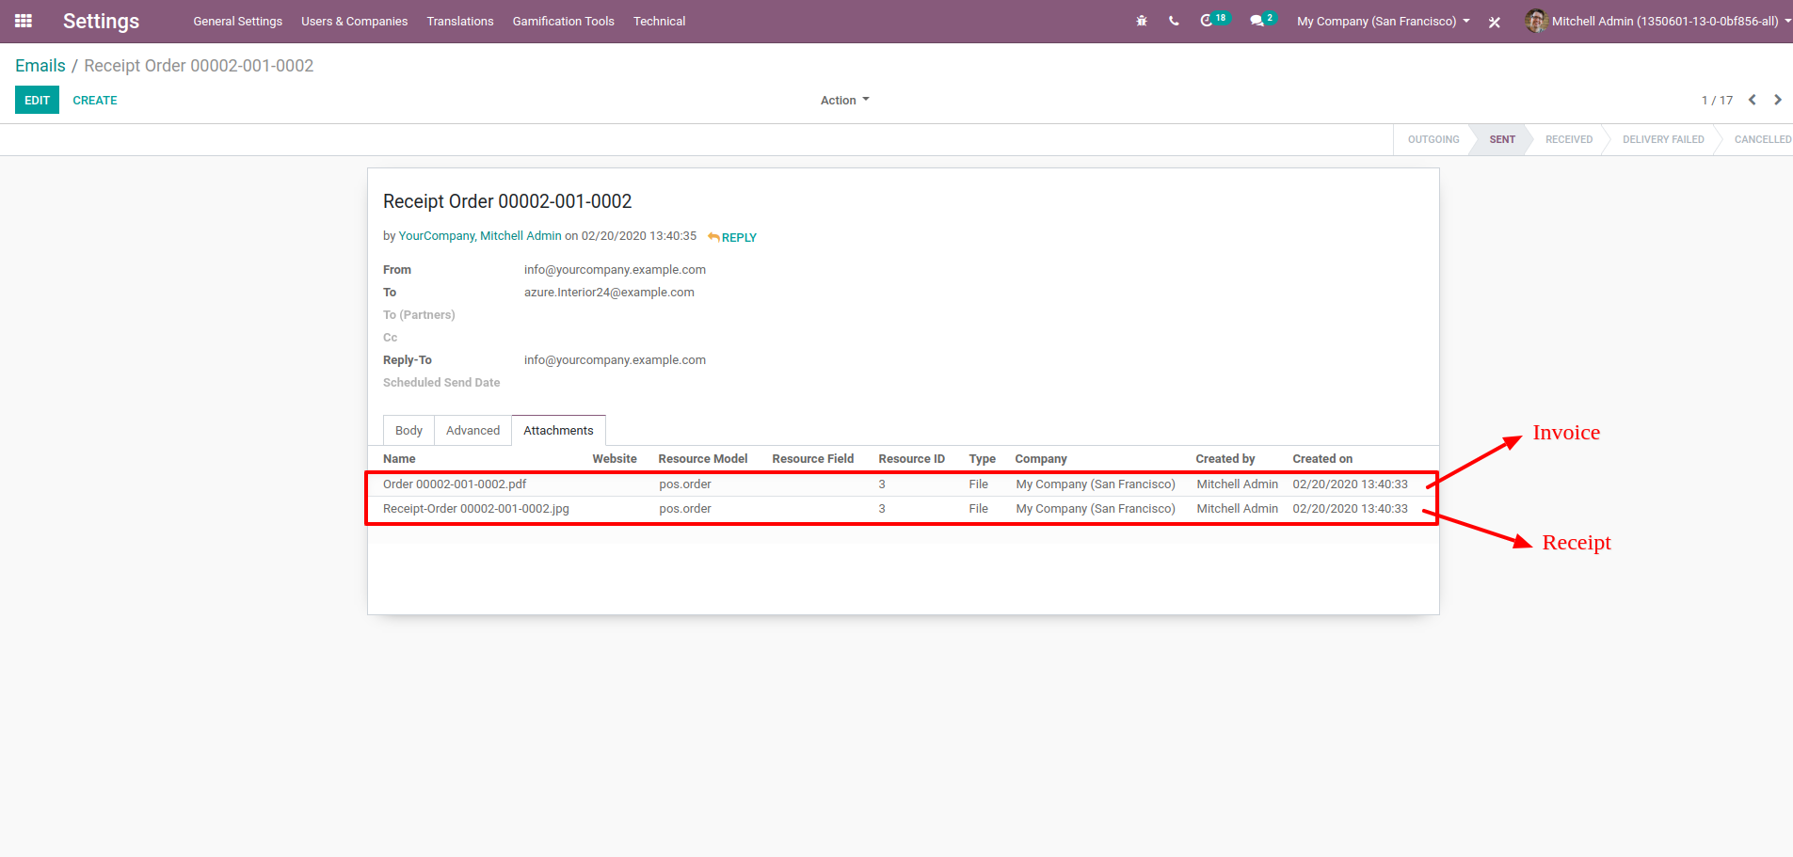This screenshot has height=857, width=1793.
Task: Open YourCompany, Mitchell Admin author link
Action: click(x=480, y=236)
